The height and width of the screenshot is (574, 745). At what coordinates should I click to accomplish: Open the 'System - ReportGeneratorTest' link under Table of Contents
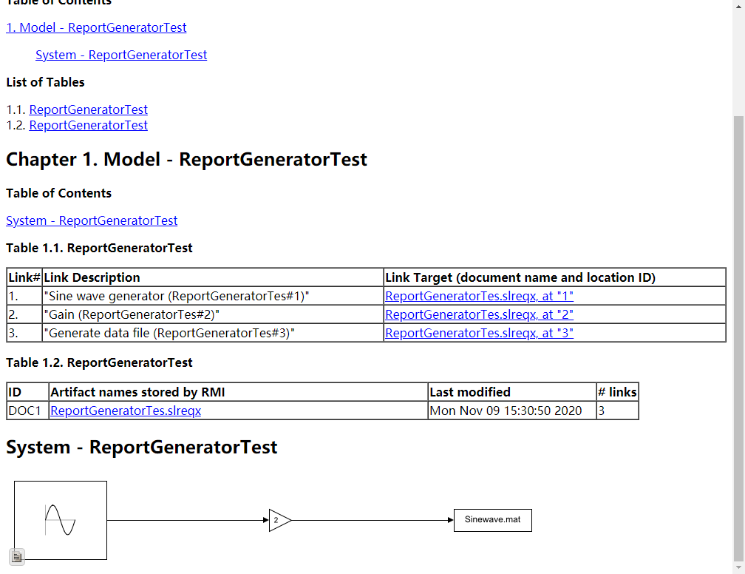[x=121, y=55]
